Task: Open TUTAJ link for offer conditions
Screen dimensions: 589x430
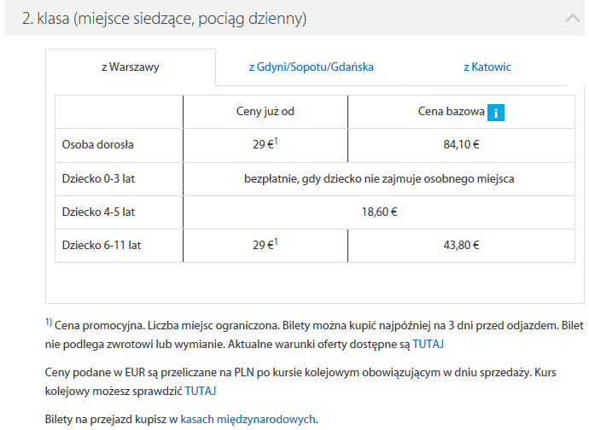Action: (428, 344)
